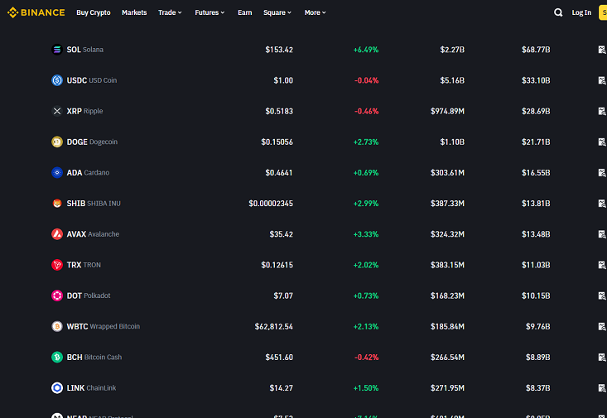Click the $0.00002345 SHIB price

pyautogui.click(x=271, y=203)
